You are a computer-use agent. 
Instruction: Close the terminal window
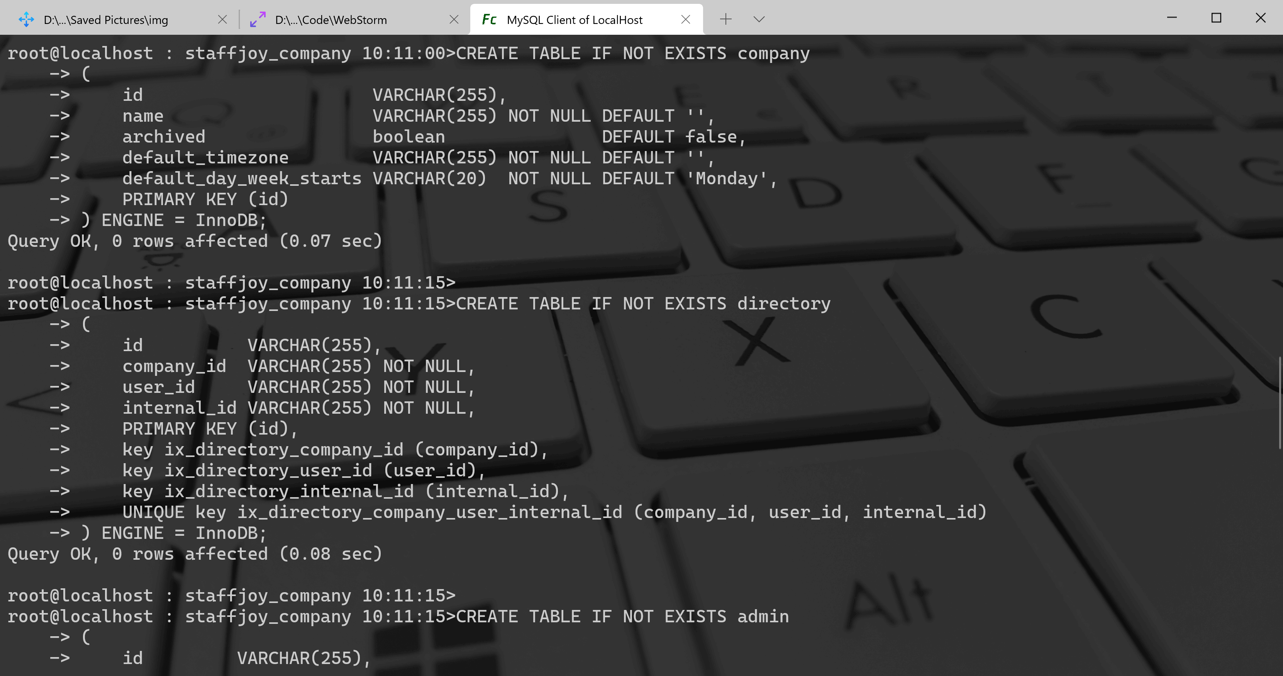pyautogui.click(x=1261, y=18)
